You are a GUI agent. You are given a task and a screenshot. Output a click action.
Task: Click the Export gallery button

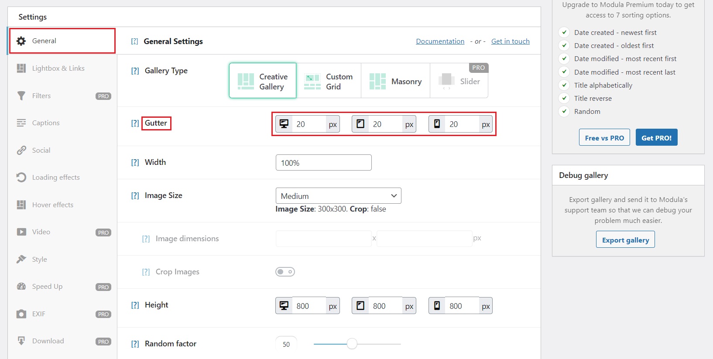point(625,240)
